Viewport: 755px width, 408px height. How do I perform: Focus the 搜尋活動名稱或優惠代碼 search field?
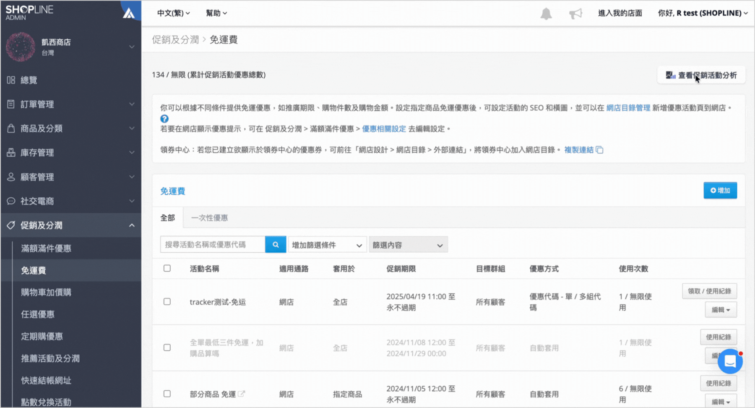(x=213, y=245)
